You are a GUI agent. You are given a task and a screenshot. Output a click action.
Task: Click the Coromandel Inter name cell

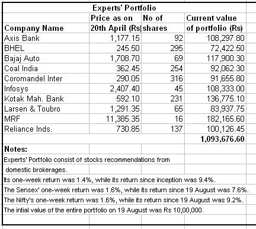[46, 78]
